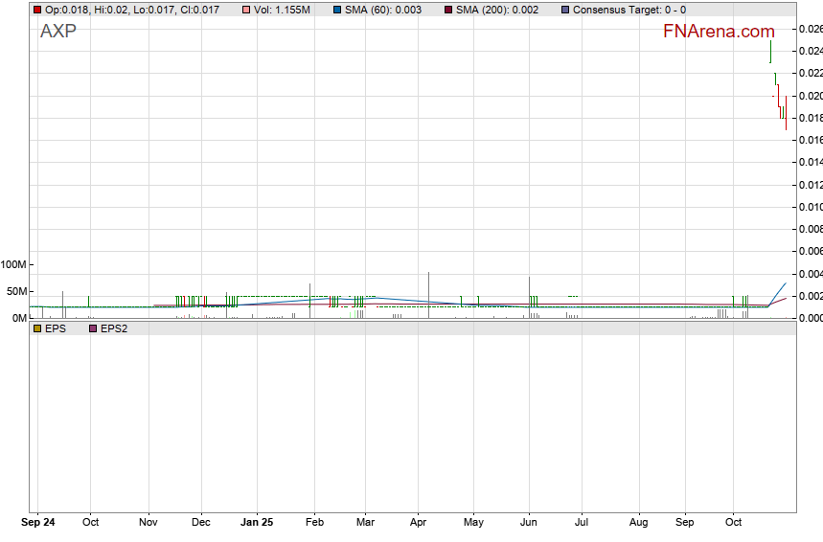
Task: Select the Sep 24 date axis label
Action: click(38, 523)
